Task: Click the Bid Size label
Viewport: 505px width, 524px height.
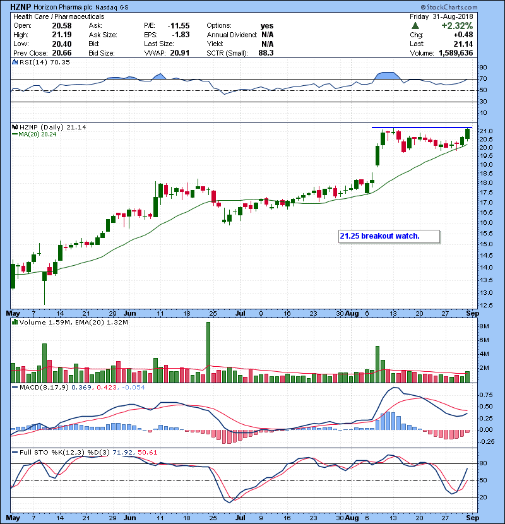Action: coord(102,53)
